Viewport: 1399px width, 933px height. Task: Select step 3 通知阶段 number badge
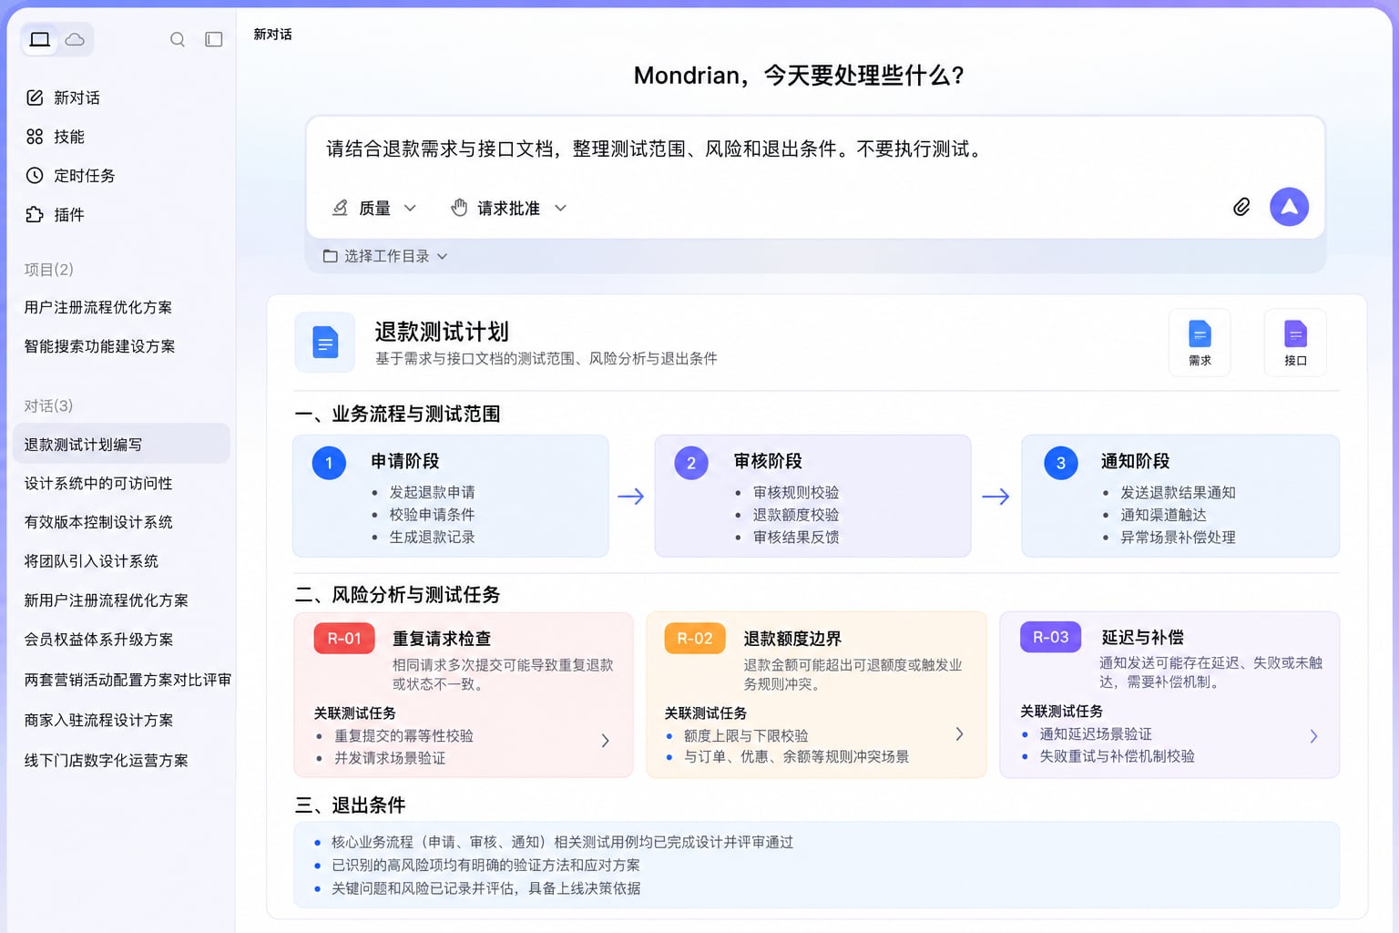(x=1060, y=463)
